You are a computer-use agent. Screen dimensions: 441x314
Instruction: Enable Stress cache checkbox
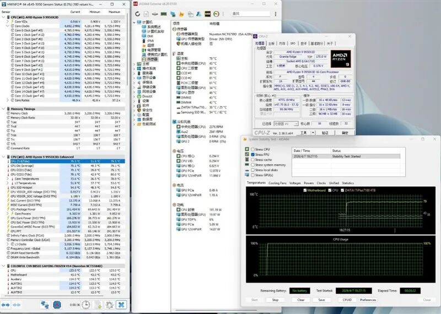click(x=252, y=160)
